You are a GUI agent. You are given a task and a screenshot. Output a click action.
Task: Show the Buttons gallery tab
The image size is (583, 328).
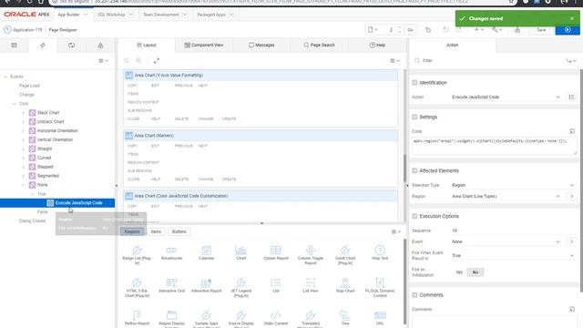(179, 231)
